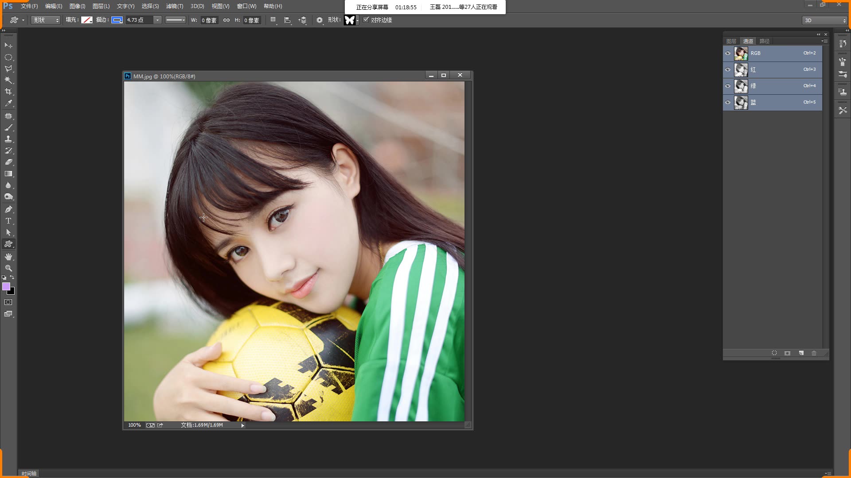The image size is (851, 478).
Task: Open path arrangement options
Action: coord(303,20)
